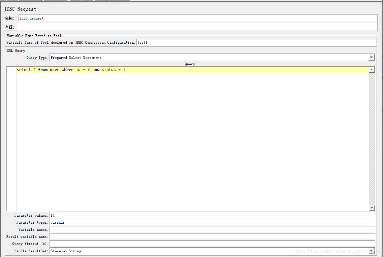The image size is (383, 257).
Task: Click the Result variable name field
Action: (x=212, y=236)
